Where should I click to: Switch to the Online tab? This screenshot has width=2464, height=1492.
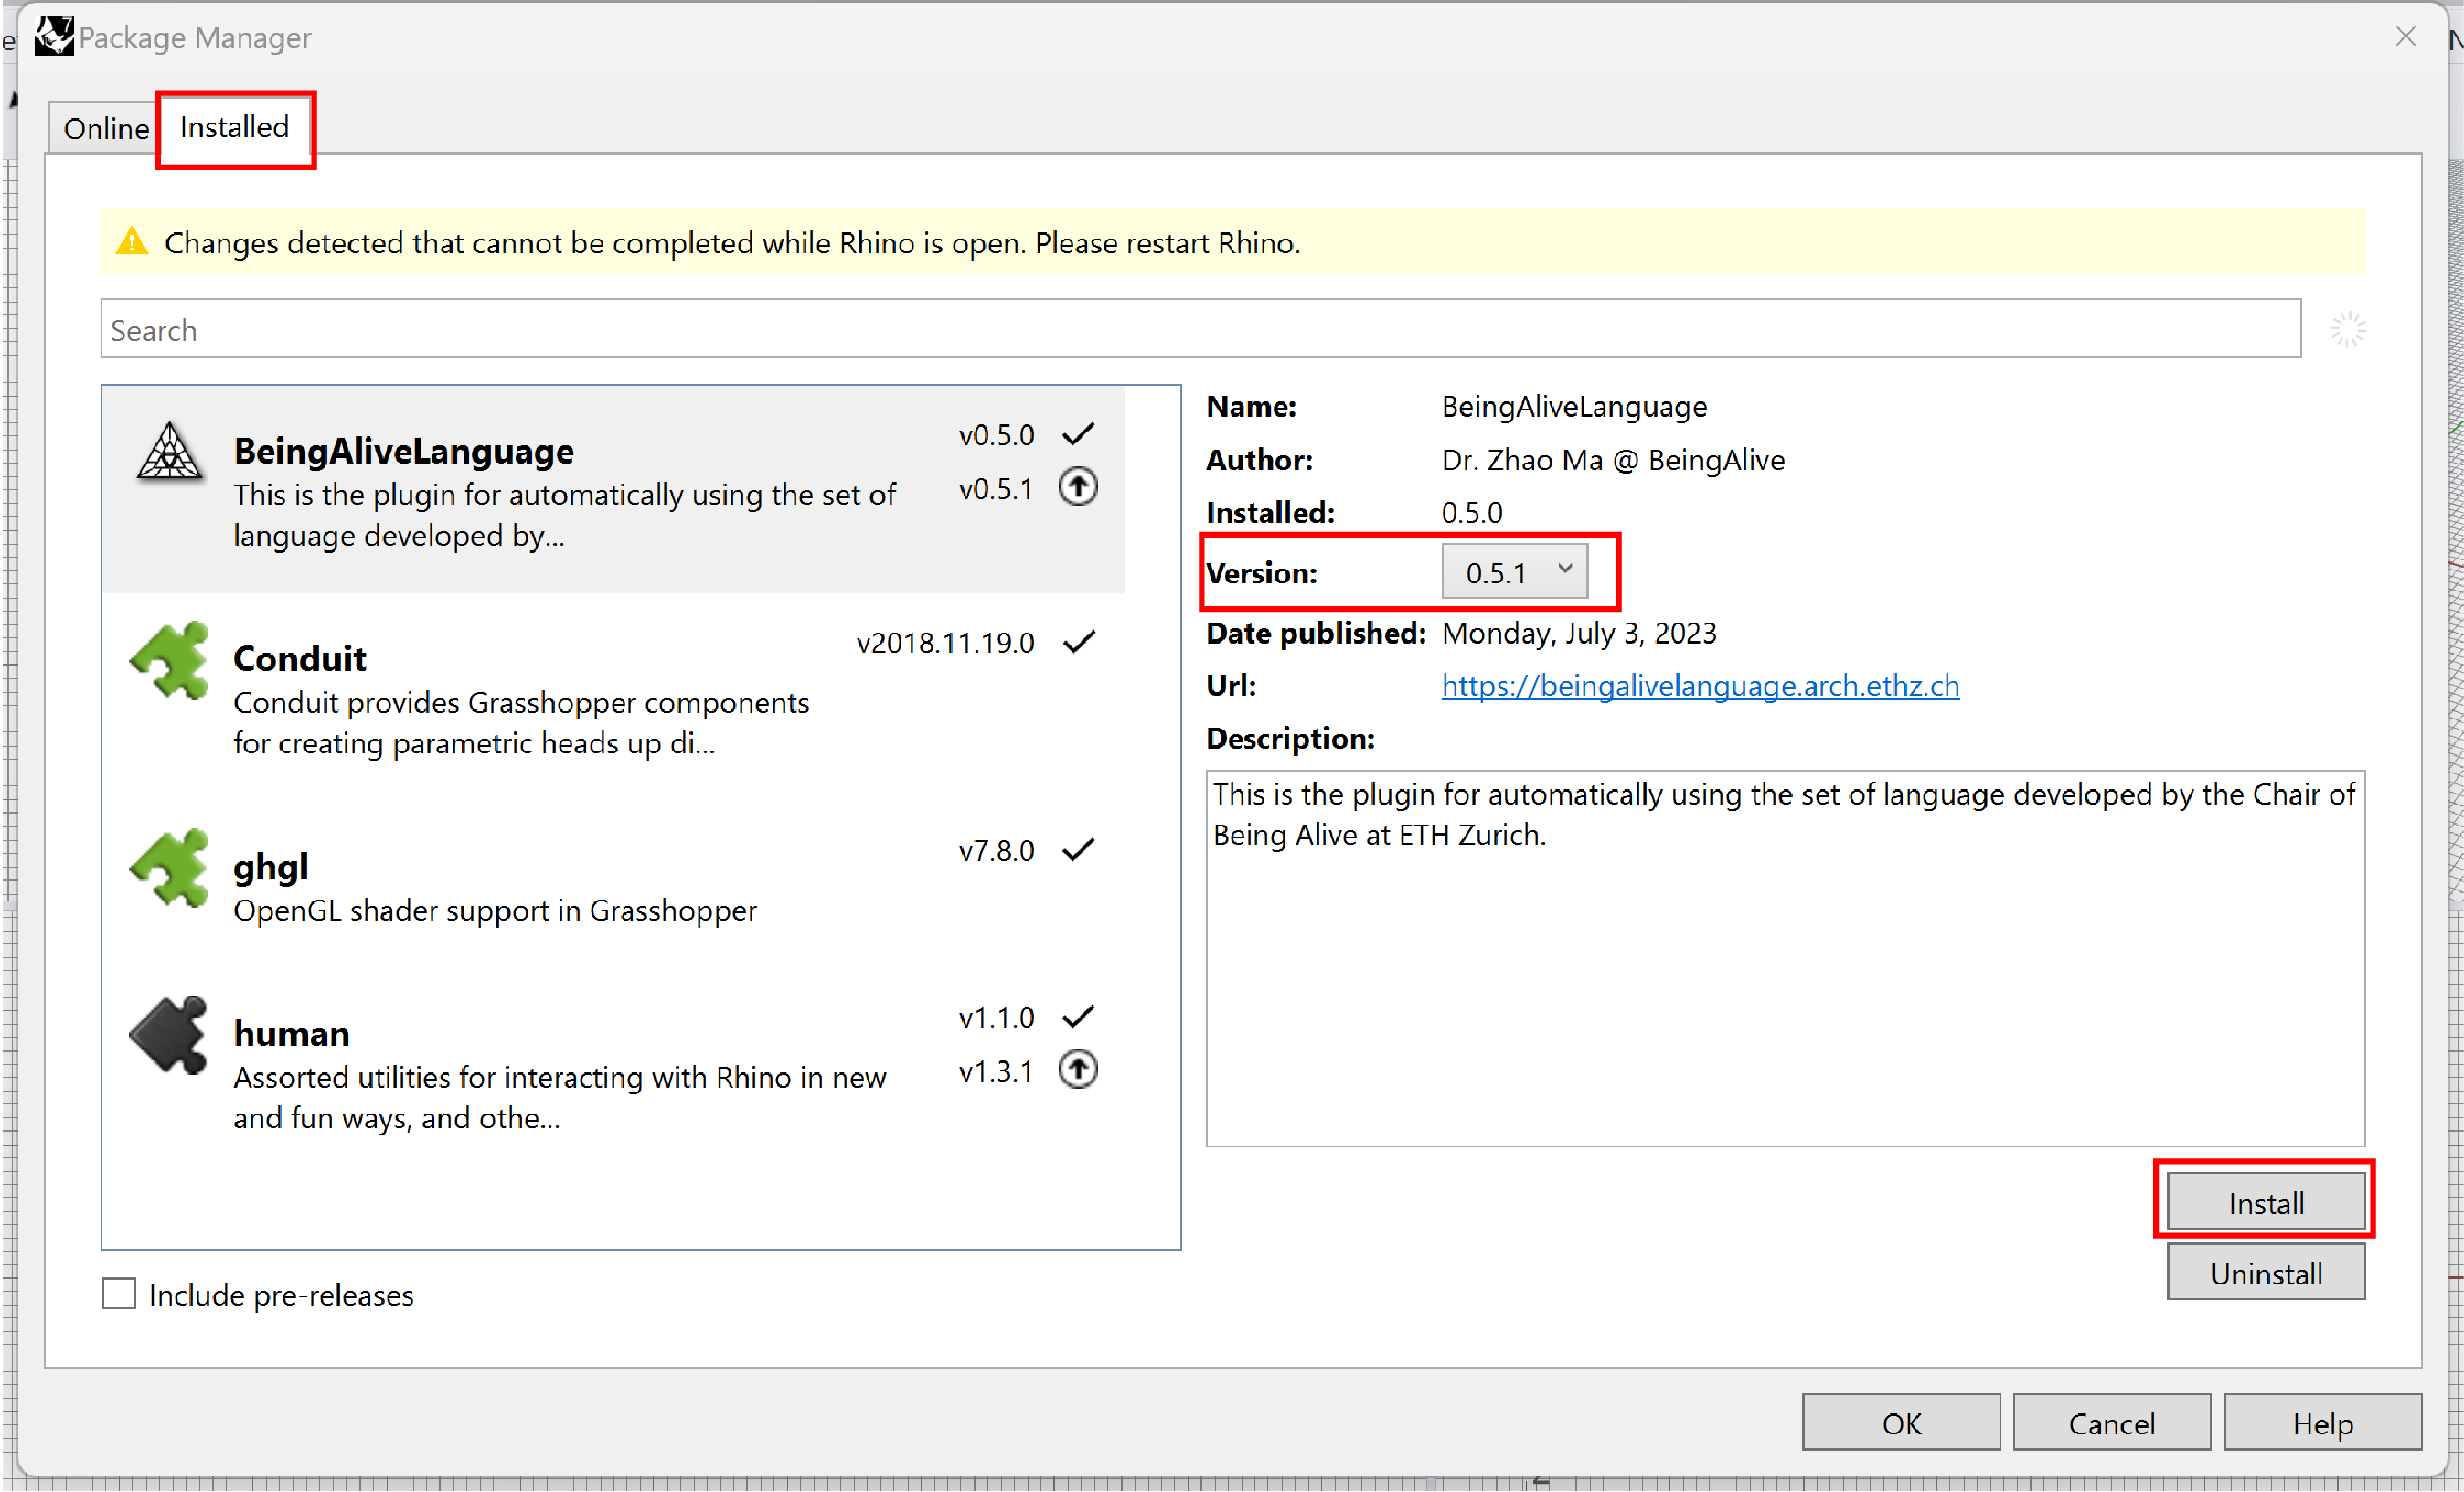click(105, 128)
